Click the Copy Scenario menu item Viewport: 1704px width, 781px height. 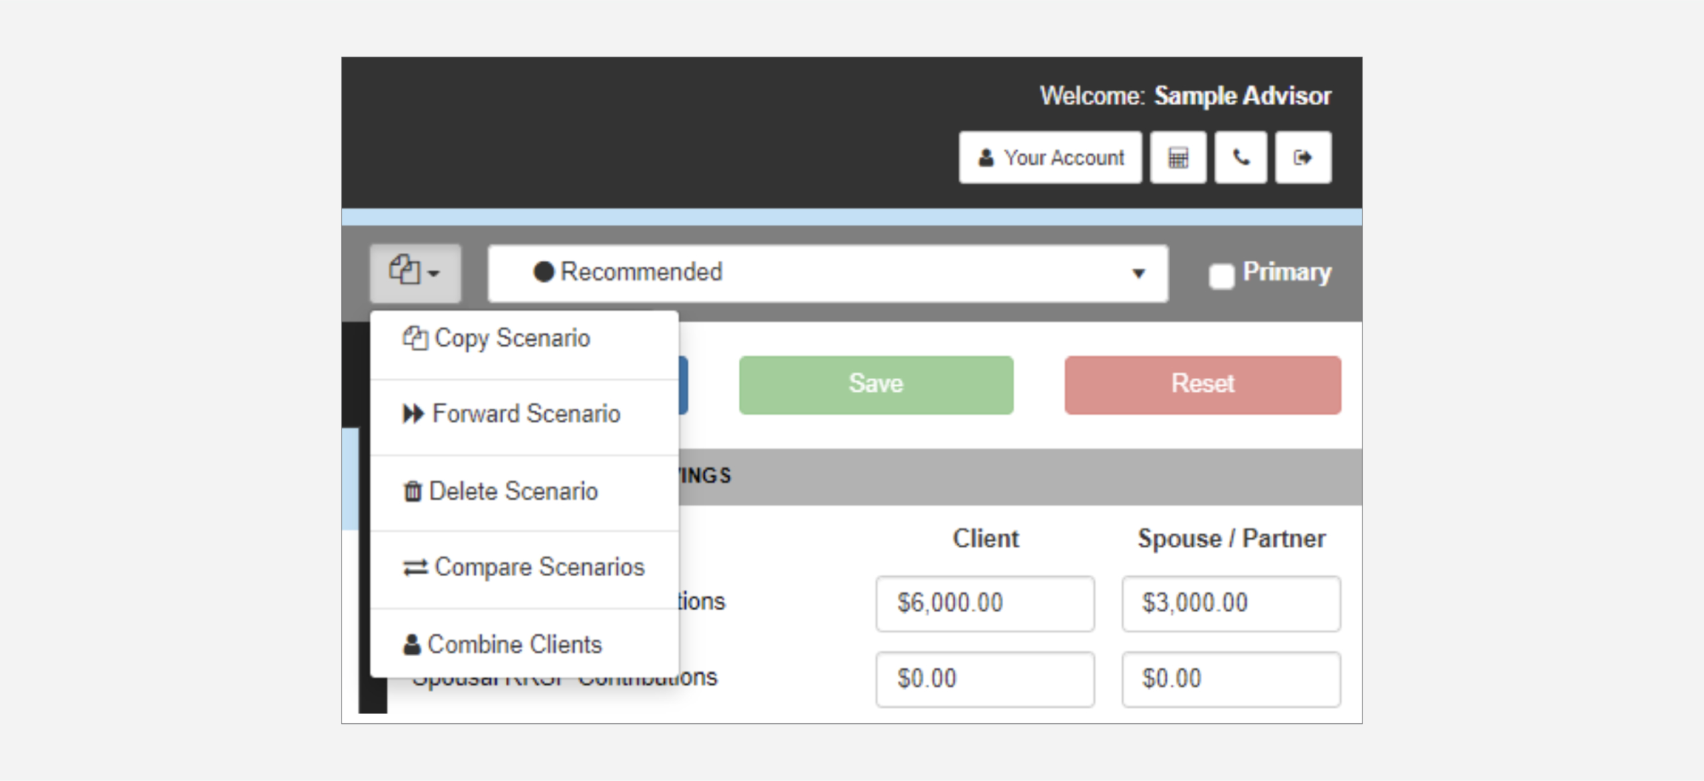click(513, 339)
